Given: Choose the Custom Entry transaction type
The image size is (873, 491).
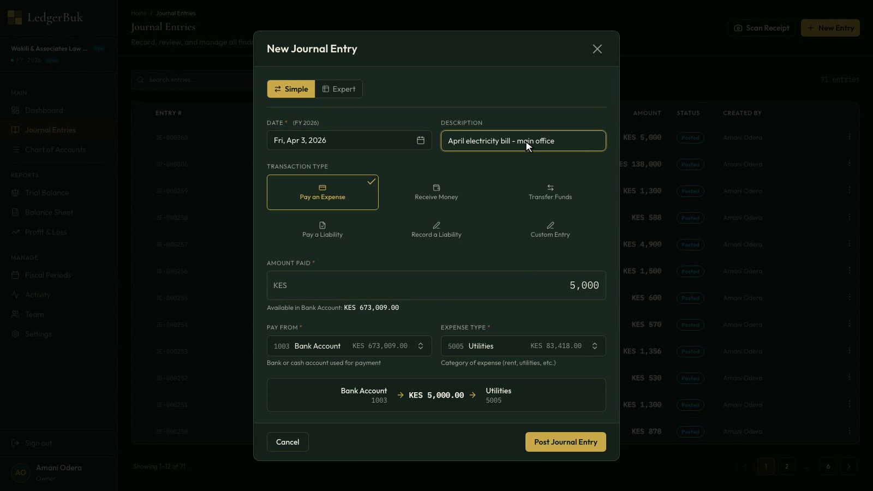Looking at the screenshot, I should [x=550, y=230].
